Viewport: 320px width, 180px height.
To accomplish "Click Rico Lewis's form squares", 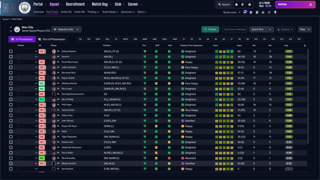I will click(224, 89).
